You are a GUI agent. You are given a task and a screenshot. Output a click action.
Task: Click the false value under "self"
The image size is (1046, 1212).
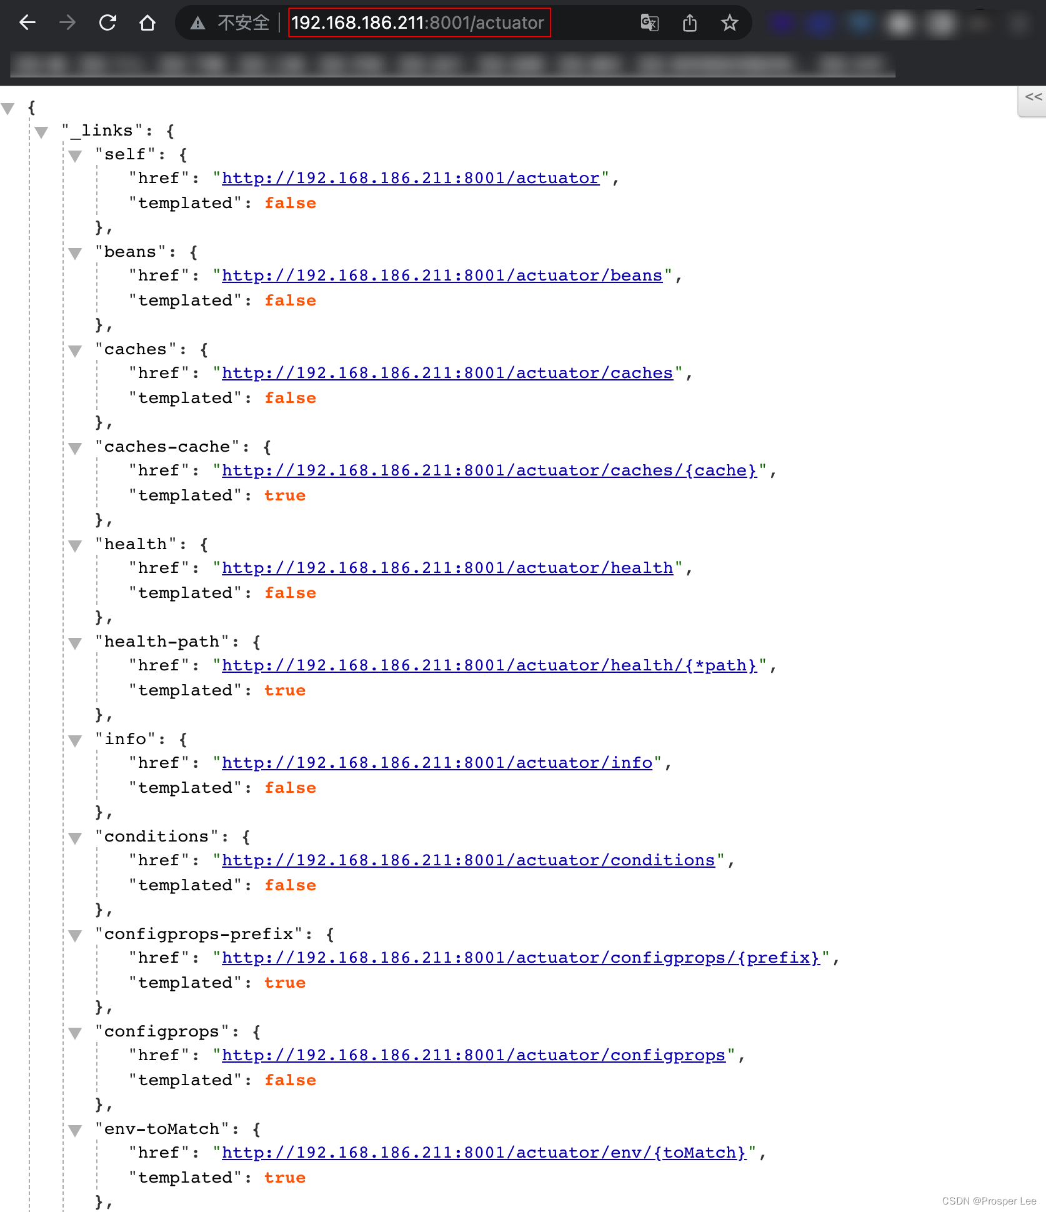290,203
